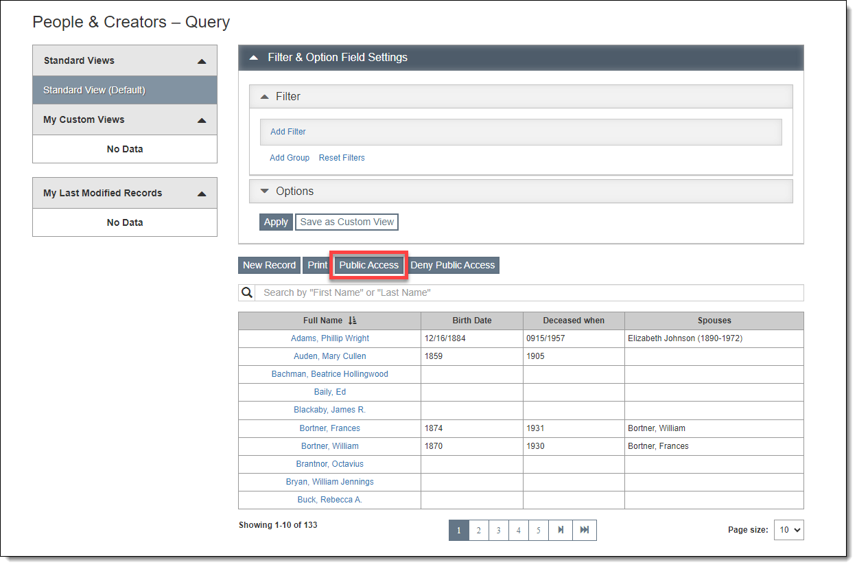857x567 pixels.
Task: Collapse Filter & Option Field Settings
Action: (254, 58)
